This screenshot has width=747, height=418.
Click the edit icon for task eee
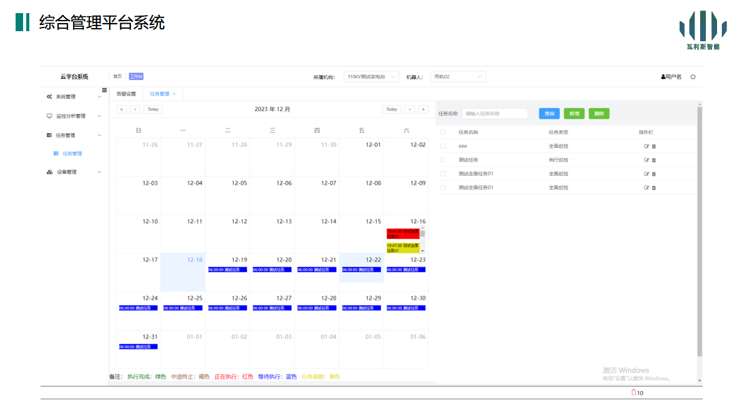[647, 146]
